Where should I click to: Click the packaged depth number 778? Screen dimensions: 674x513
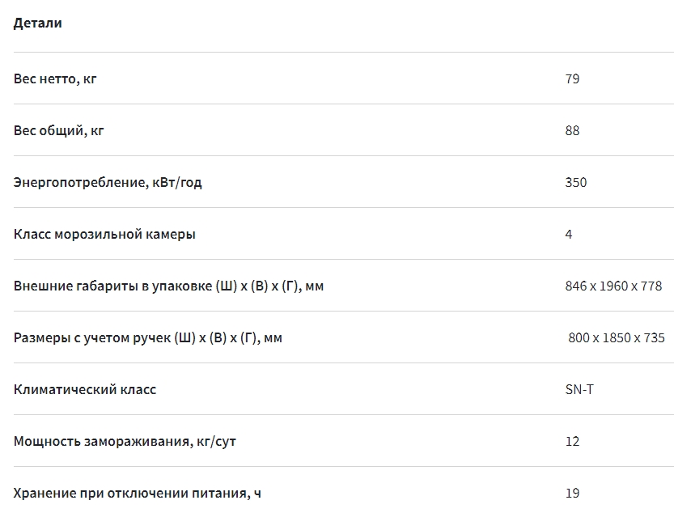pyautogui.click(x=651, y=286)
